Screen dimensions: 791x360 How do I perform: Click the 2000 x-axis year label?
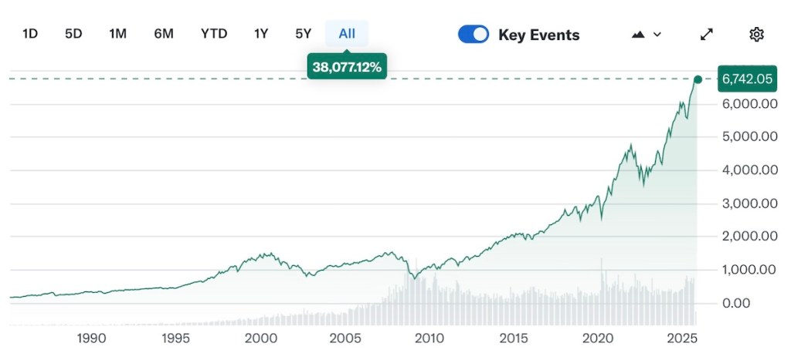point(260,338)
